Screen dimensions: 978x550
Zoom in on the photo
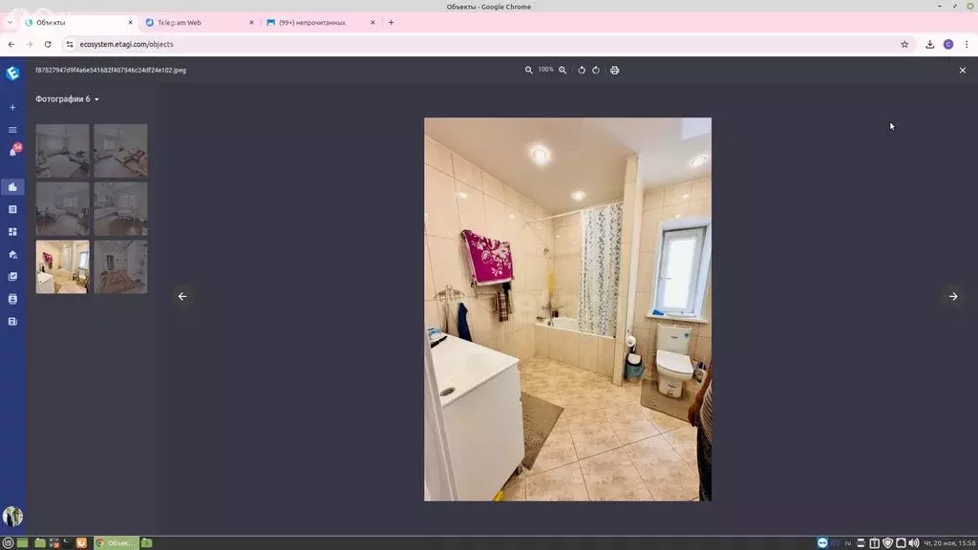click(563, 70)
